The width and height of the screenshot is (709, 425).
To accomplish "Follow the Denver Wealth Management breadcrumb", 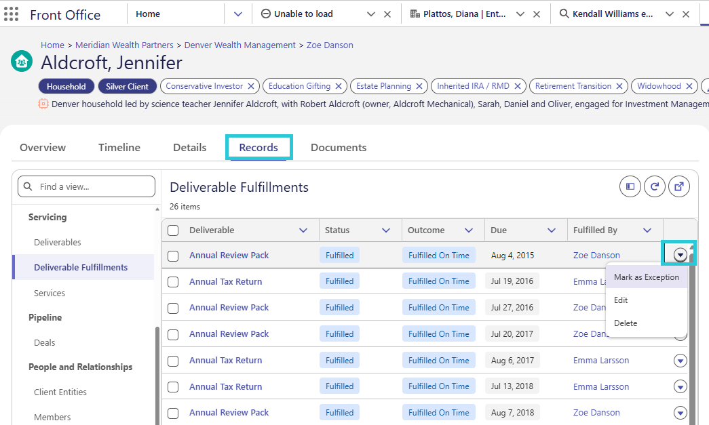I will pos(239,45).
